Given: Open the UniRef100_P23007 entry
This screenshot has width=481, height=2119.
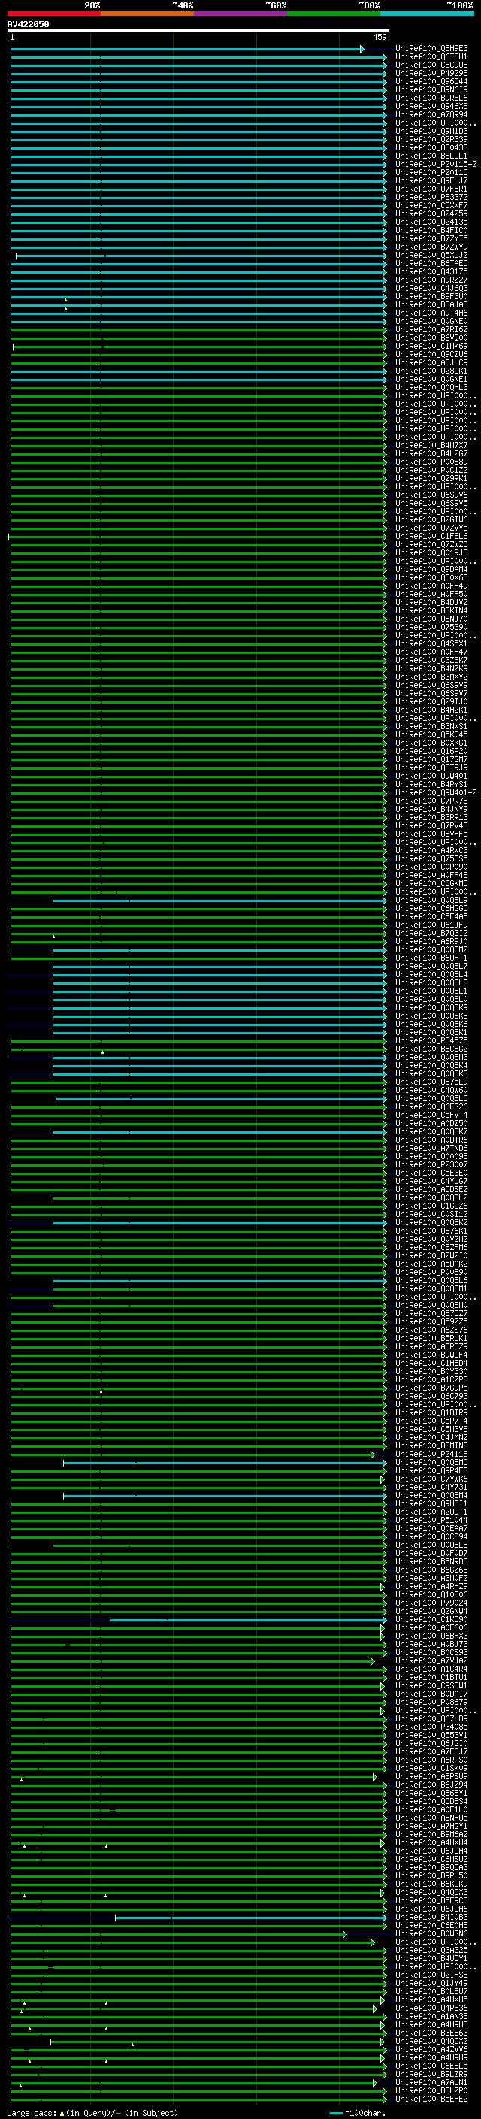Looking at the screenshot, I should pyautogui.click(x=431, y=1165).
